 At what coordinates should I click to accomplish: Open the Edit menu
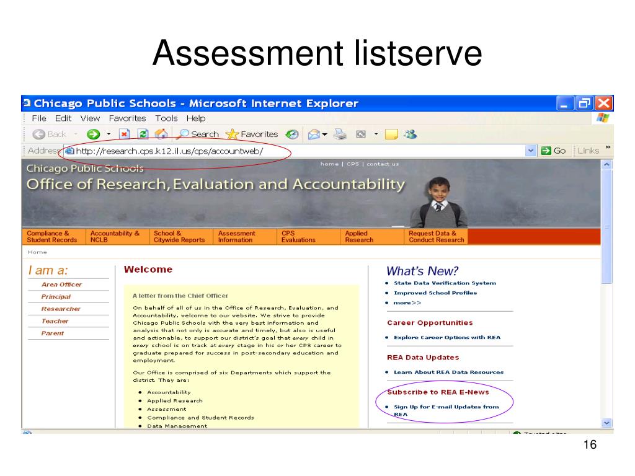63,118
